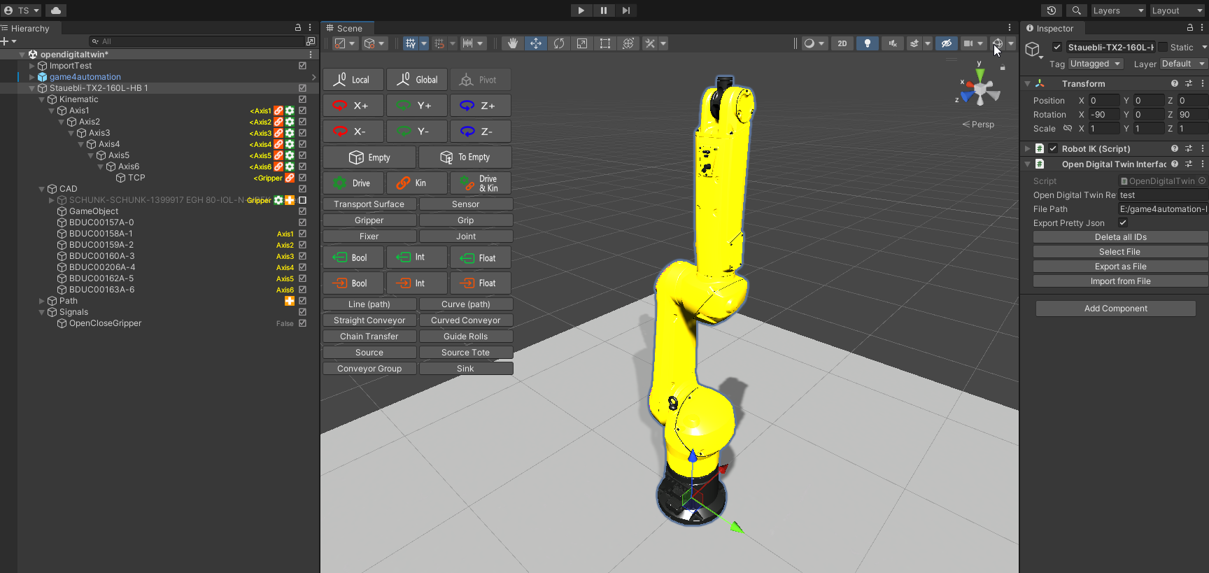Select the Scale tool
The image size is (1209, 573).
(581, 43)
